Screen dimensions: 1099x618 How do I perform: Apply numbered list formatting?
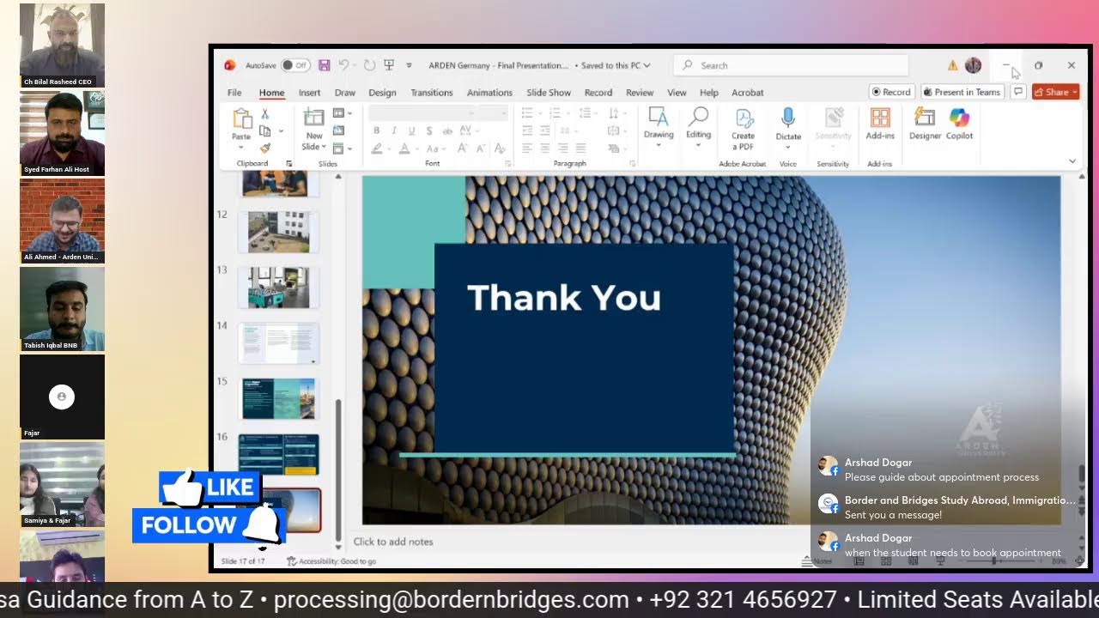555,113
